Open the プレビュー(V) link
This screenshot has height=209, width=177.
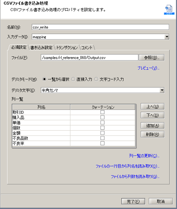pyautogui.click(x=148, y=68)
